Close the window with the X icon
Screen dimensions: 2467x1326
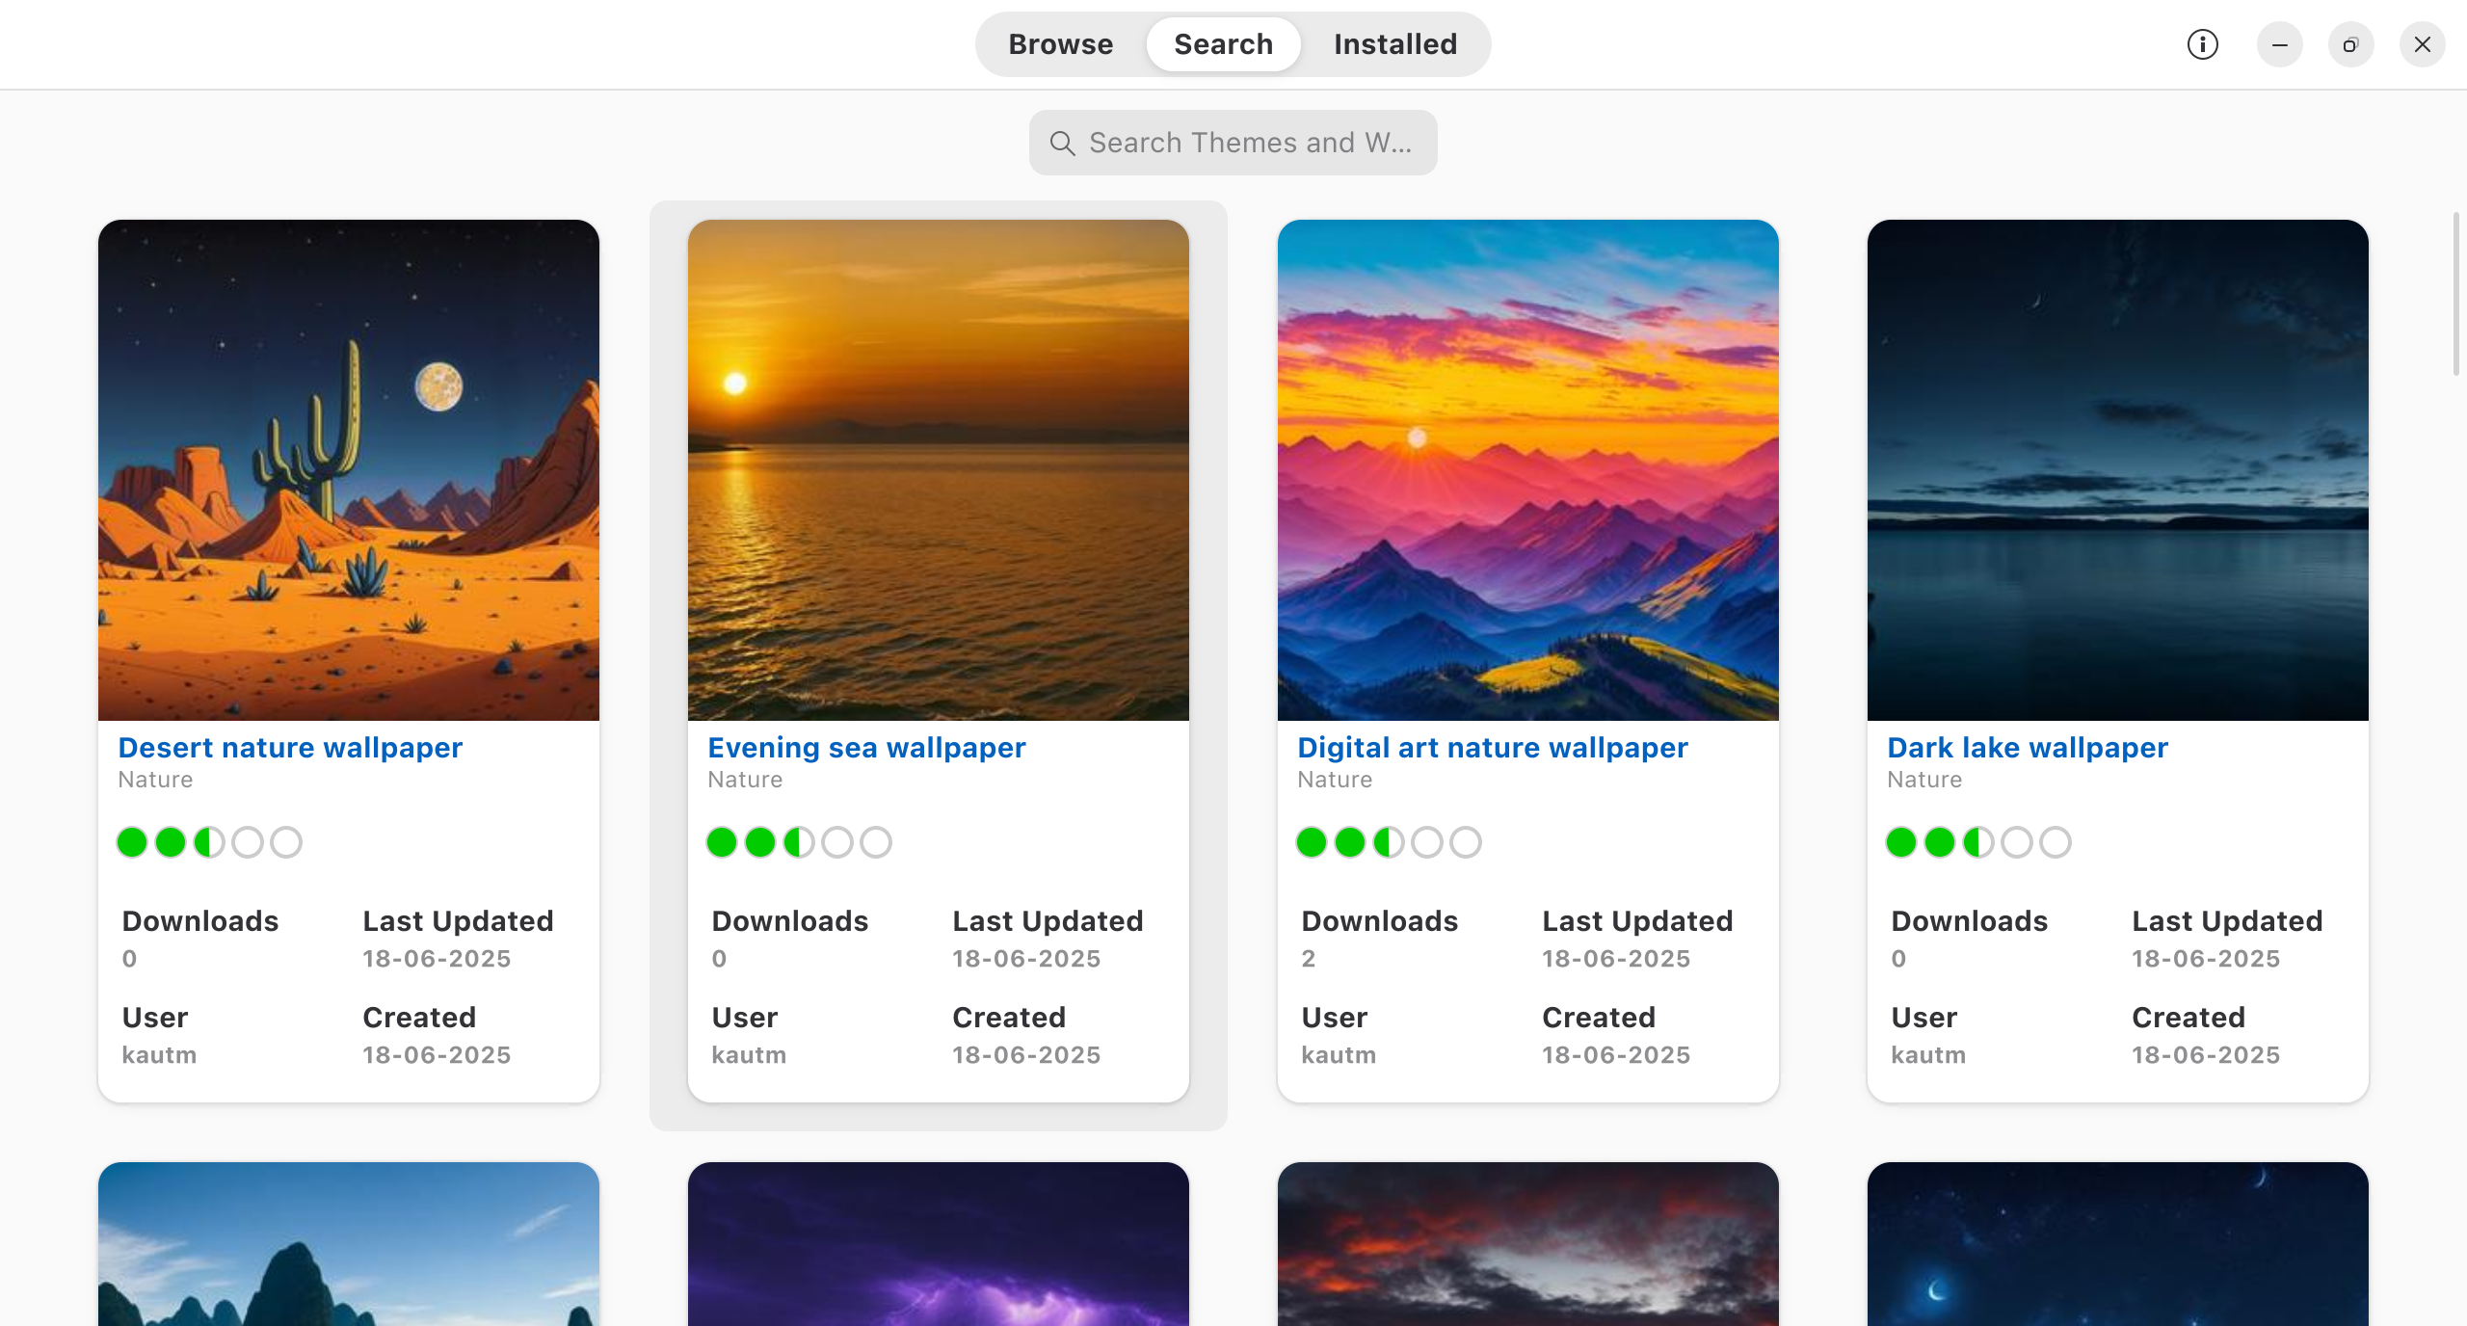[2422, 44]
